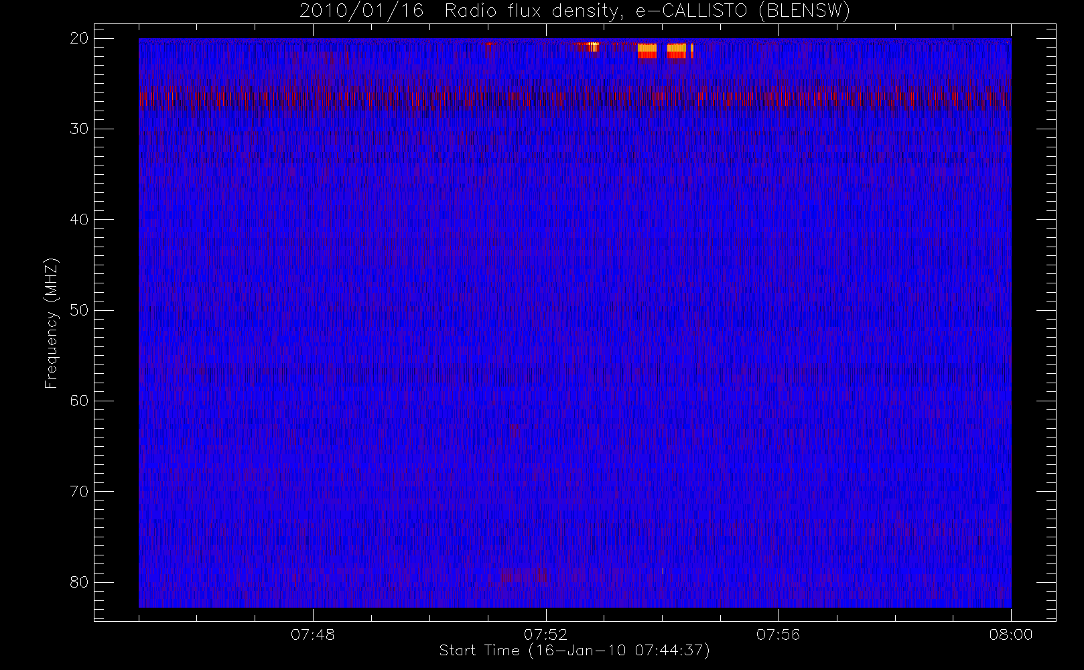Click the "Frequency (MHZ)" axis label
Screen dimensions: 1084x670
click(52, 323)
